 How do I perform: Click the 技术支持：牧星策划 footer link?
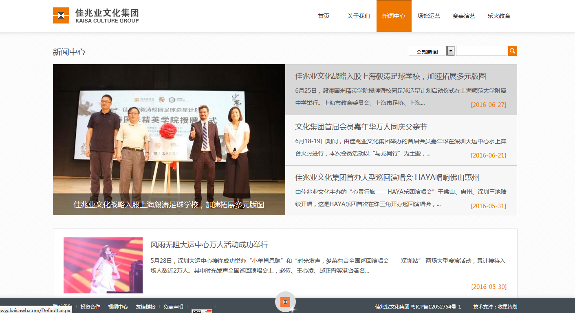pos(495,307)
